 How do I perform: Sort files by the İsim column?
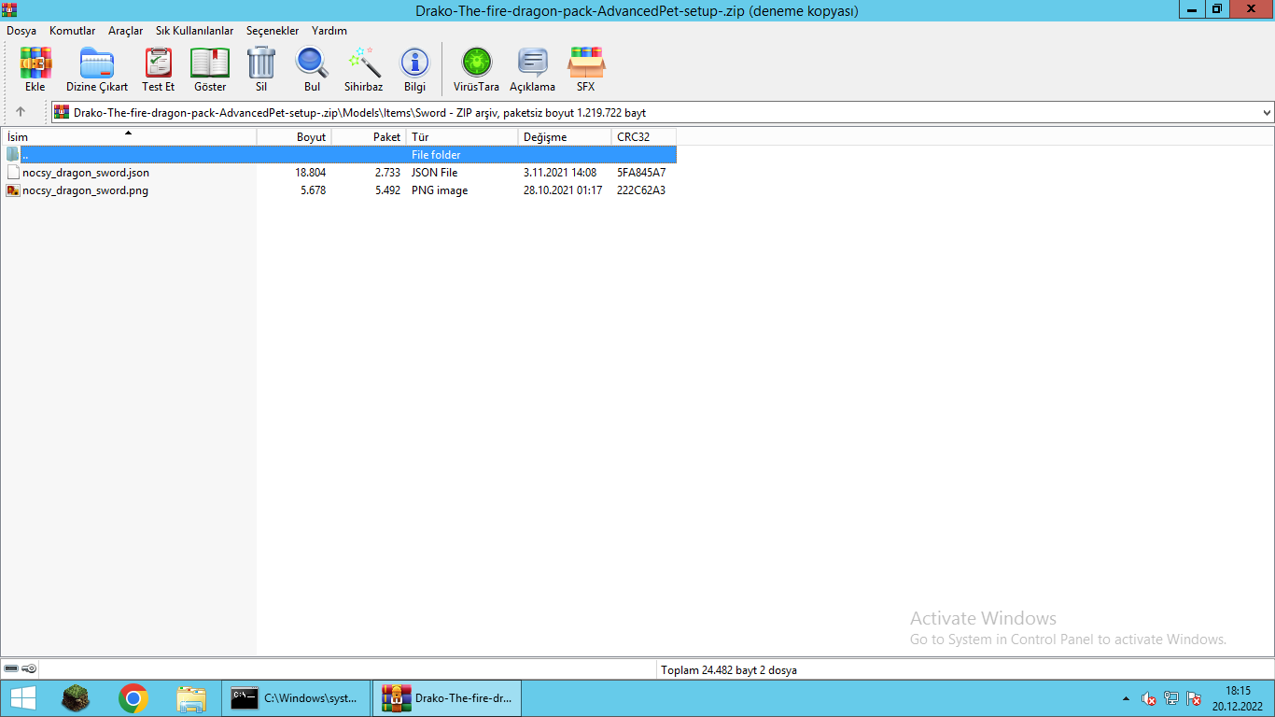point(129,137)
